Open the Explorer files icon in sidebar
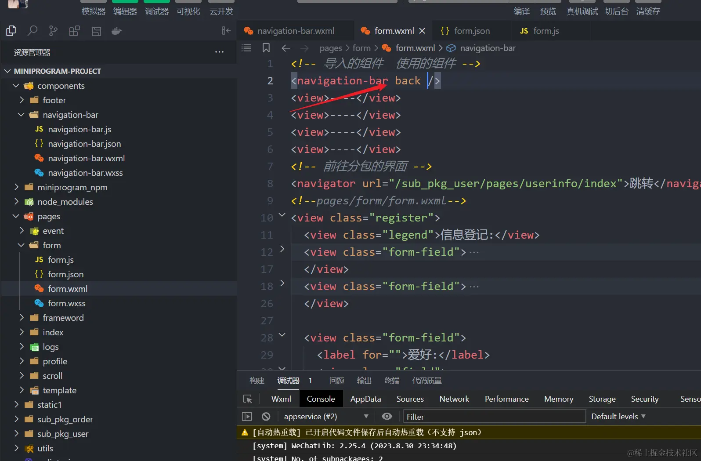 pos(11,31)
